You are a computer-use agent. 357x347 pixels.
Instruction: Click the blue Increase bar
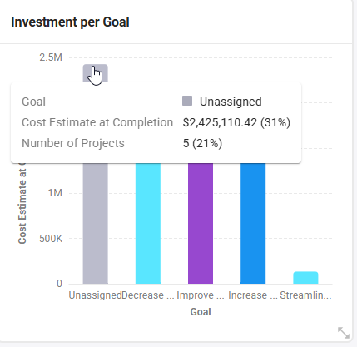pos(253,223)
